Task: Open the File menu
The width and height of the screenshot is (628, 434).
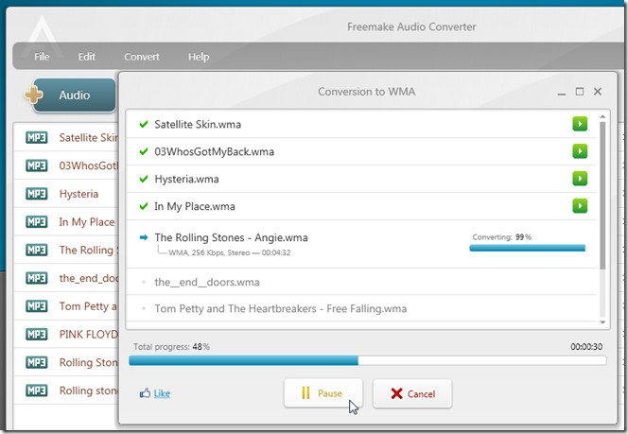Action: coord(42,57)
